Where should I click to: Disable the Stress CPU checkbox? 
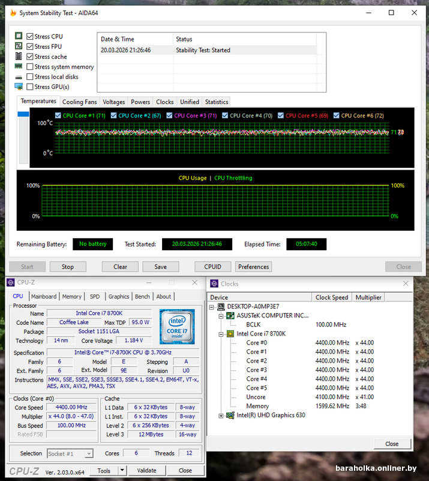click(x=30, y=37)
